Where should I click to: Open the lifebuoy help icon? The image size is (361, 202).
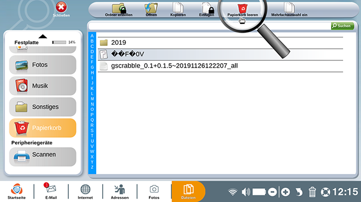(325, 192)
